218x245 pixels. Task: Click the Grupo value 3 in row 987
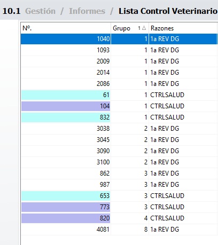(146, 185)
